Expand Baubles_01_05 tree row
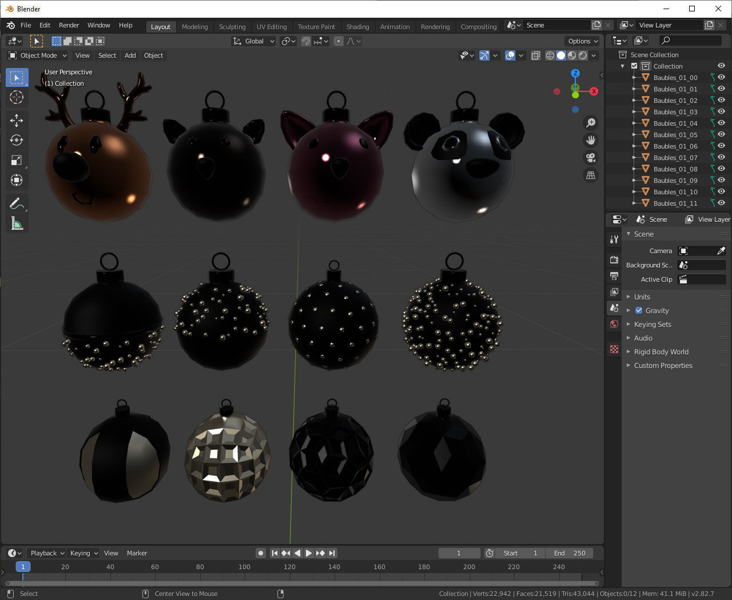 (x=634, y=134)
